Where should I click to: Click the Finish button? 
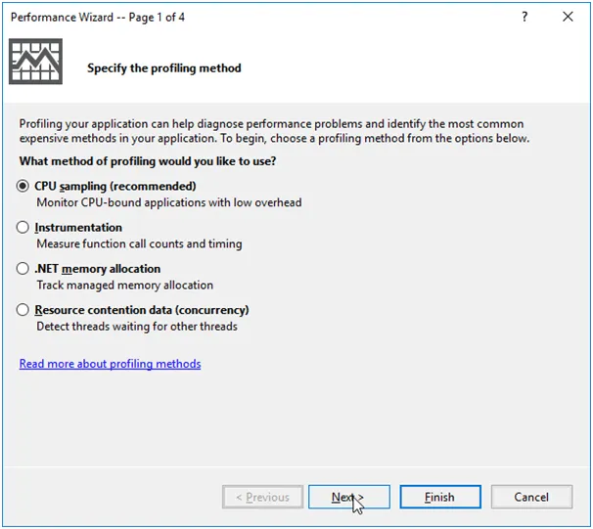click(440, 497)
